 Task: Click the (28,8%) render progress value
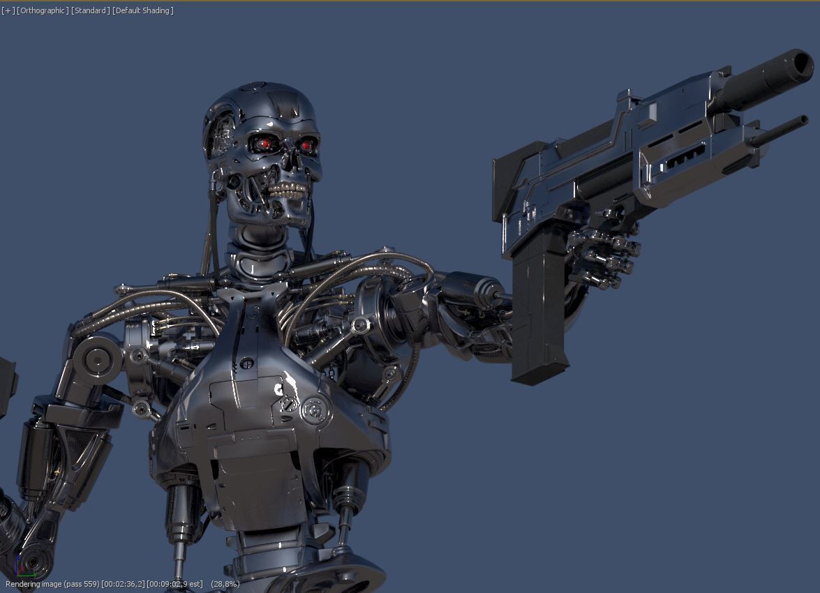(225, 584)
